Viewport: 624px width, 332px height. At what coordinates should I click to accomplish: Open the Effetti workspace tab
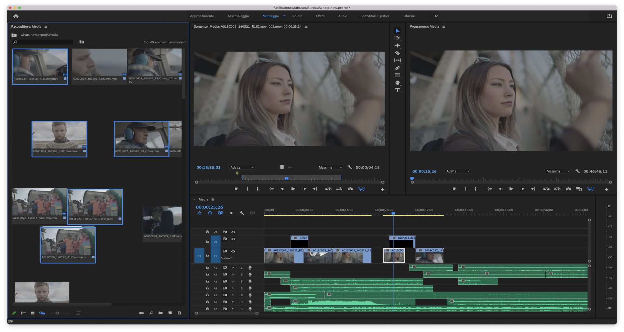pos(320,16)
